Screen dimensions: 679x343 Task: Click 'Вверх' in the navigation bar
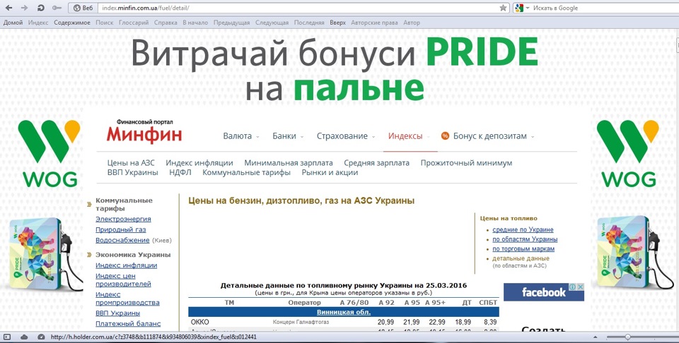[337, 23]
